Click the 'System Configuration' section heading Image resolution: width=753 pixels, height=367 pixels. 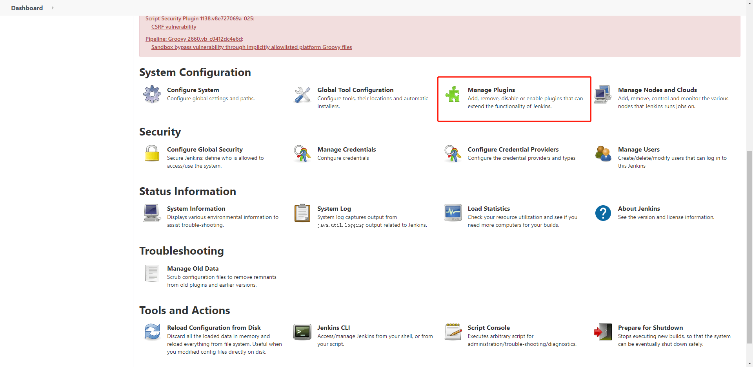pos(195,72)
